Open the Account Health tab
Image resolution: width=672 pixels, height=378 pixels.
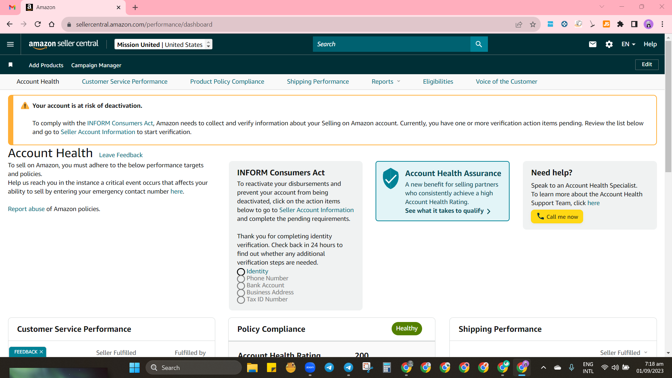[38, 82]
